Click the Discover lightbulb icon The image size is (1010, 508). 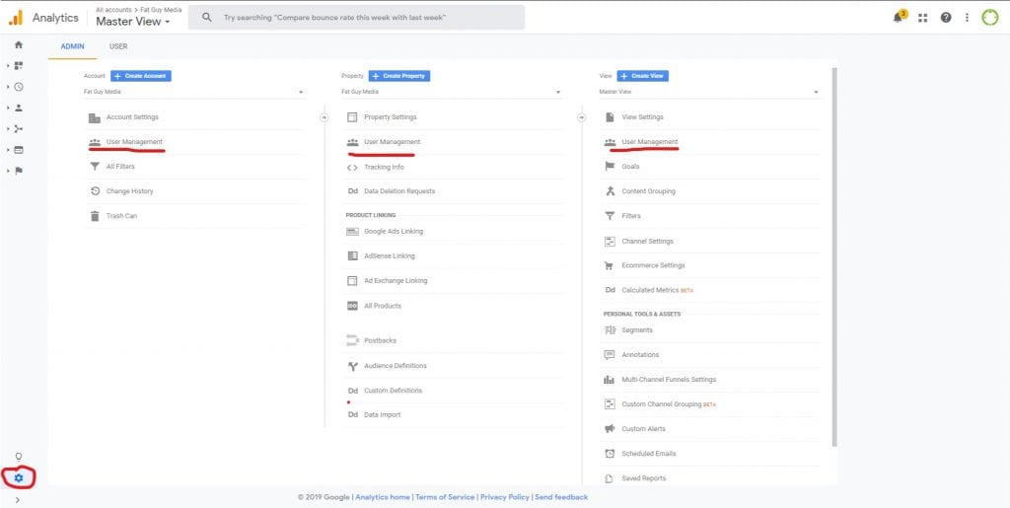coord(18,457)
